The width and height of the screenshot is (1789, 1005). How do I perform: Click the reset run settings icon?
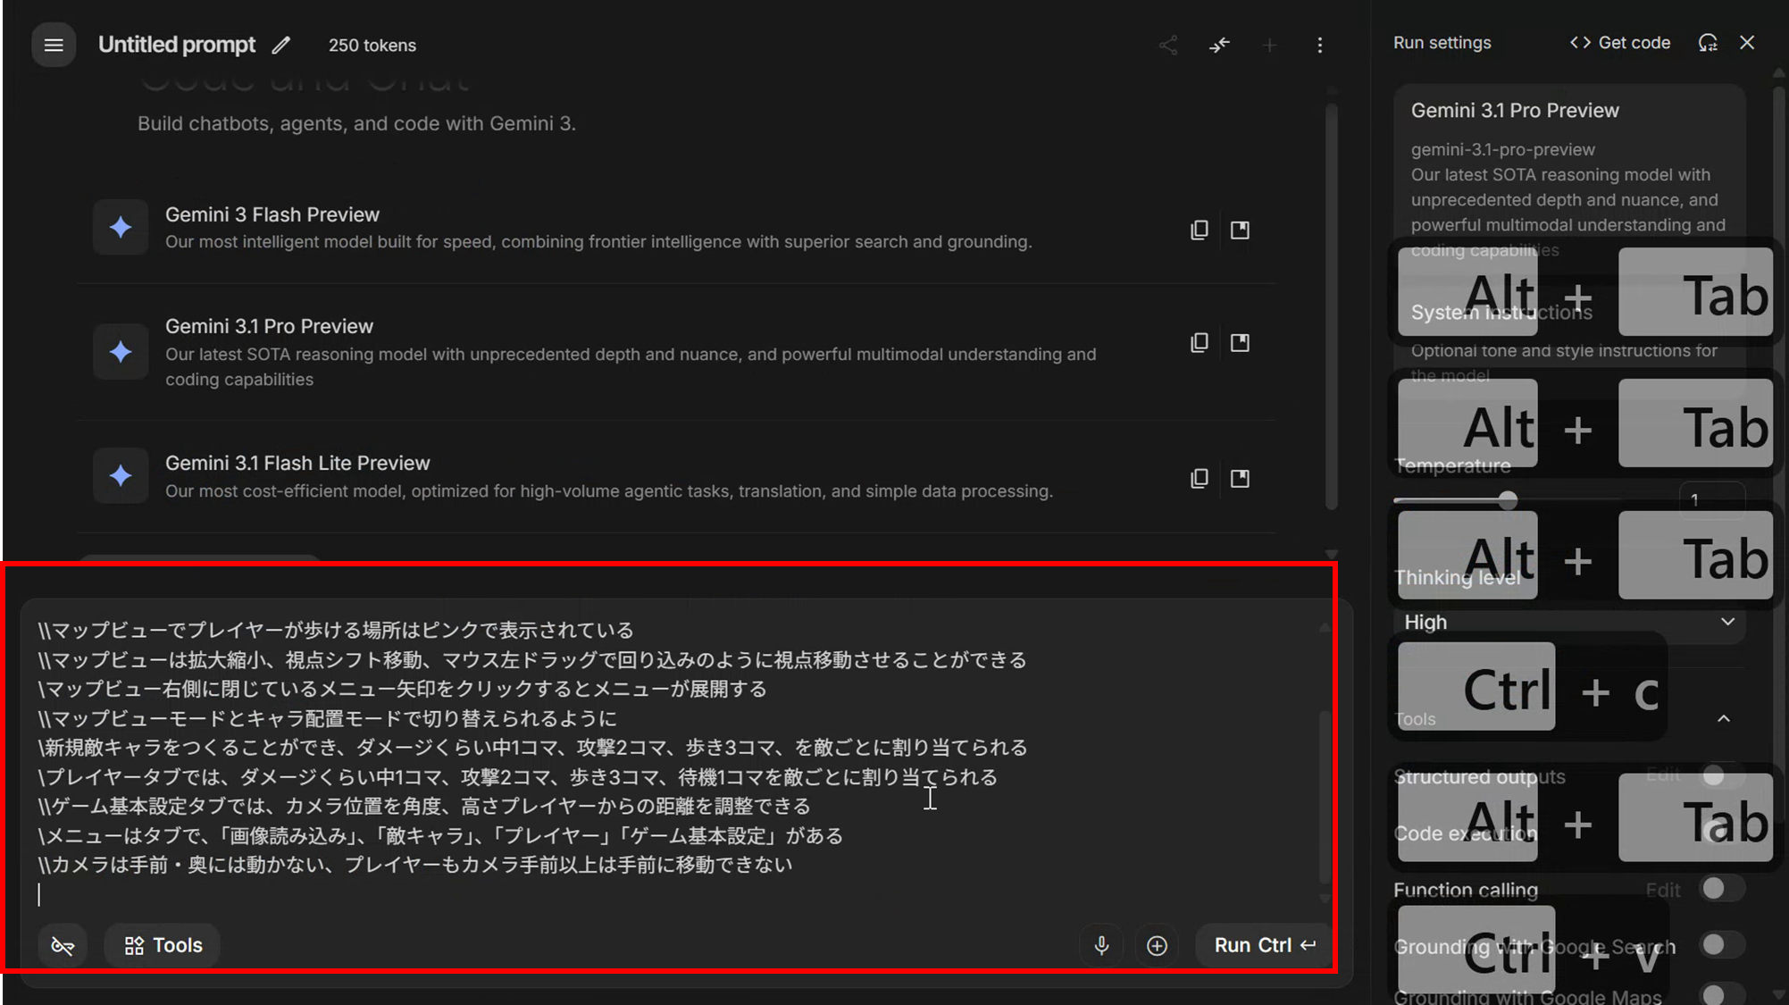tap(1708, 43)
